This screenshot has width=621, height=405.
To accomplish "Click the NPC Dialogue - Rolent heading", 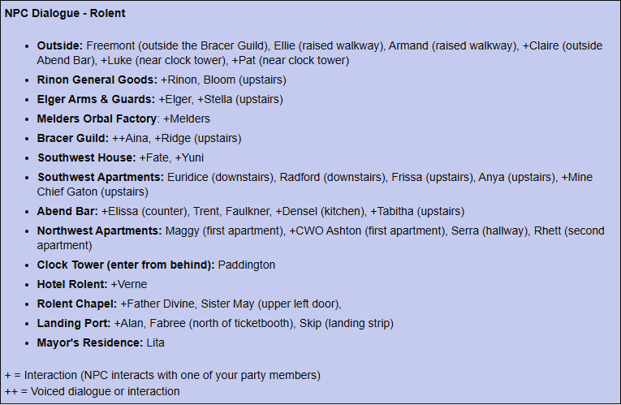I will coord(65,13).
